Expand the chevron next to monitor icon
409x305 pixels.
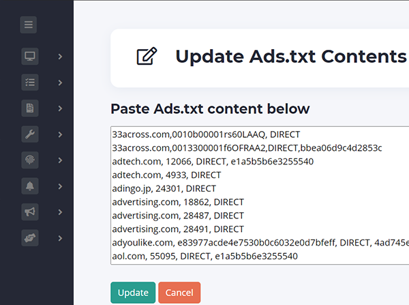(60, 56)
